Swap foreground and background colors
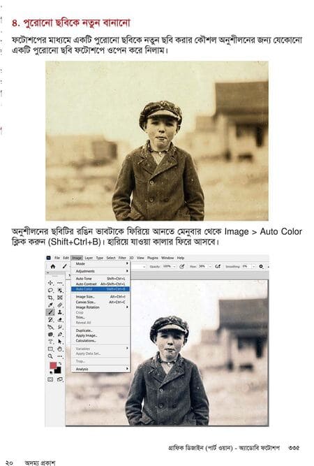 [60, 363]
